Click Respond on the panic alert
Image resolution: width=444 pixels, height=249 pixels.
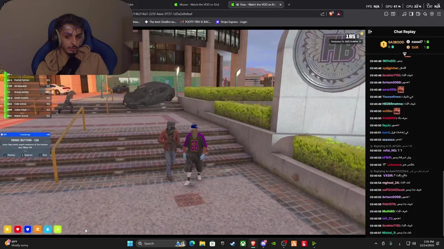pyautogui.click(x=27, y=155)
